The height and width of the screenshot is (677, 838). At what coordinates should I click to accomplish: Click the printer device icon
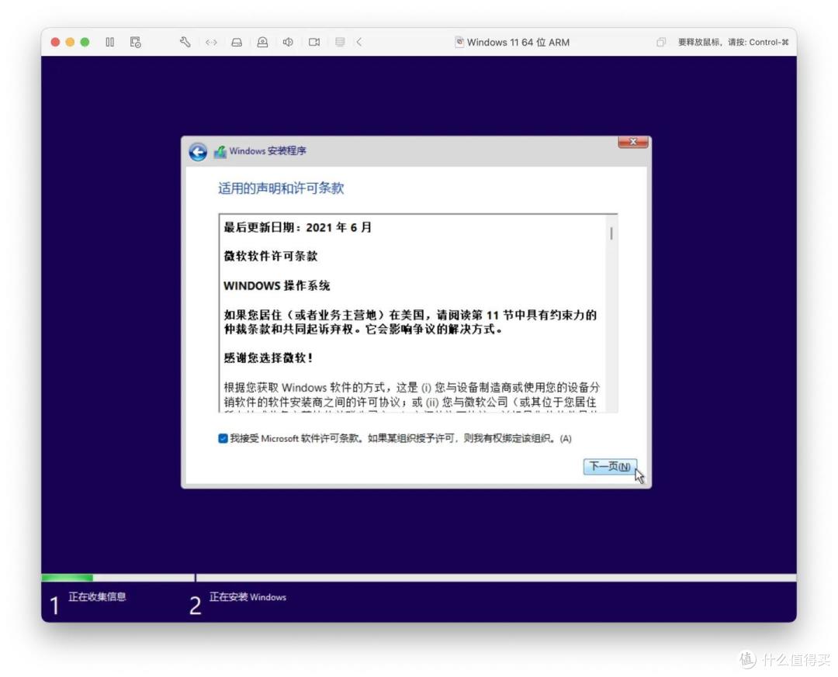tap(340, 42)
